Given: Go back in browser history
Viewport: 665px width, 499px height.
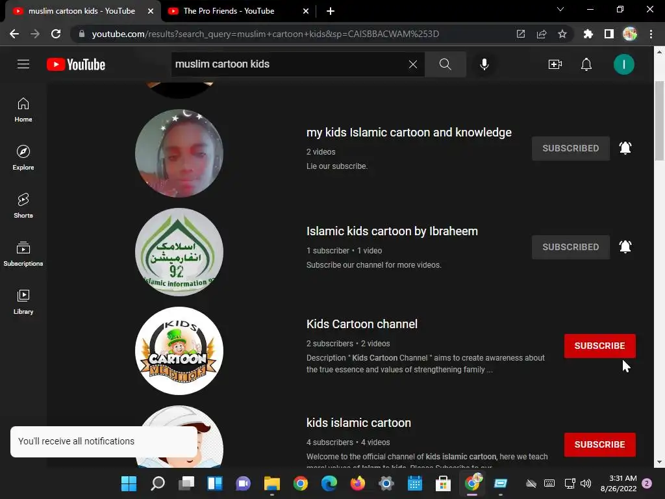Looking at the screenshot, I should coord(14,34).
